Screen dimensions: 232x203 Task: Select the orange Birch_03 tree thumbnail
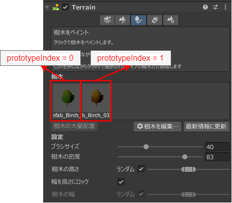(96, 98)
